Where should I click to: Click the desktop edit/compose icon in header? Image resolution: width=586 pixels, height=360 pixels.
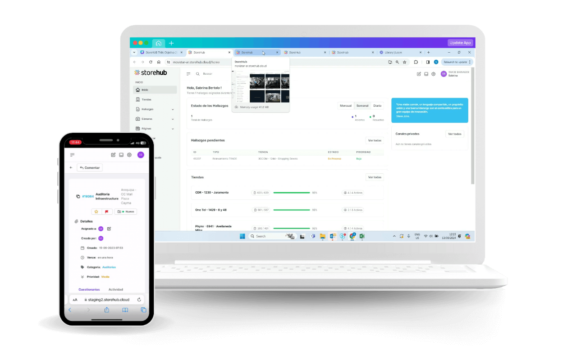[419, 74]
